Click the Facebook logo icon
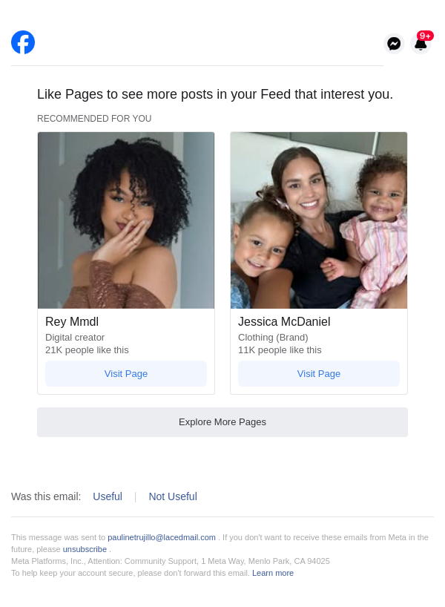This screenshot has width=445, height=607. coord(23,42)
